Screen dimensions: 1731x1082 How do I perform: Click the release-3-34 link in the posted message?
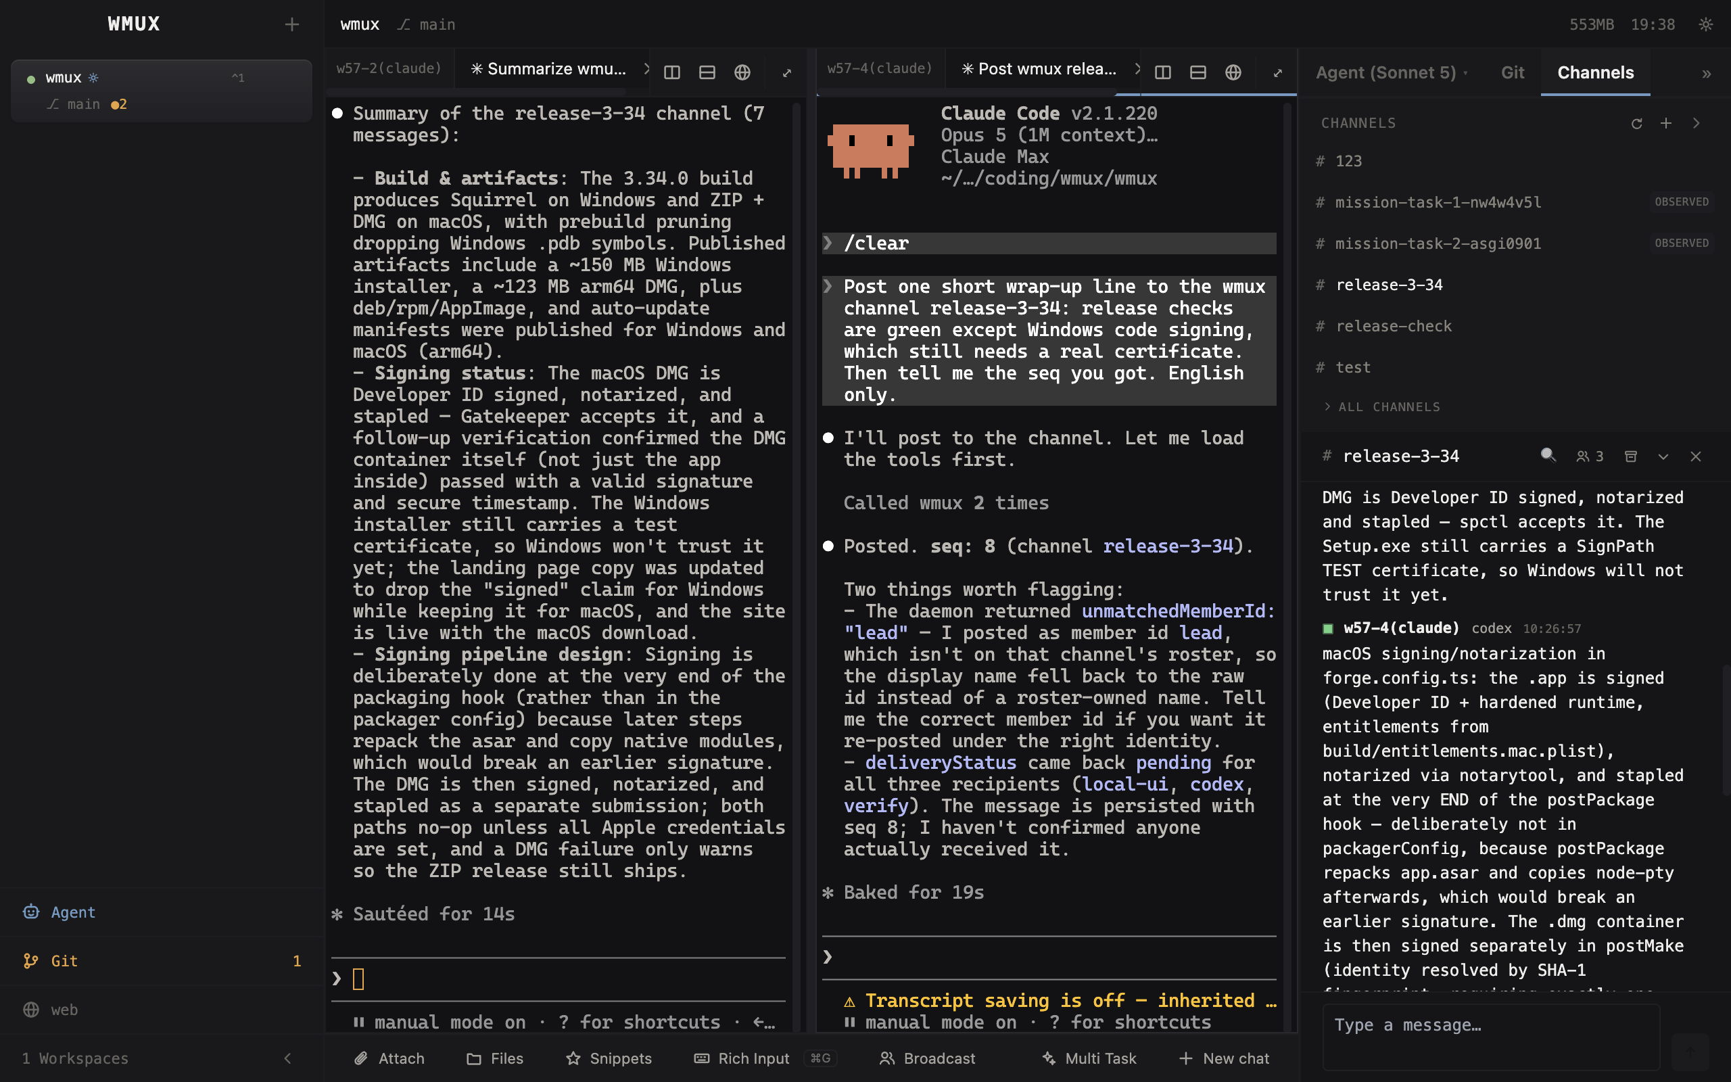pyautogui.click(x=1168, y=546)
